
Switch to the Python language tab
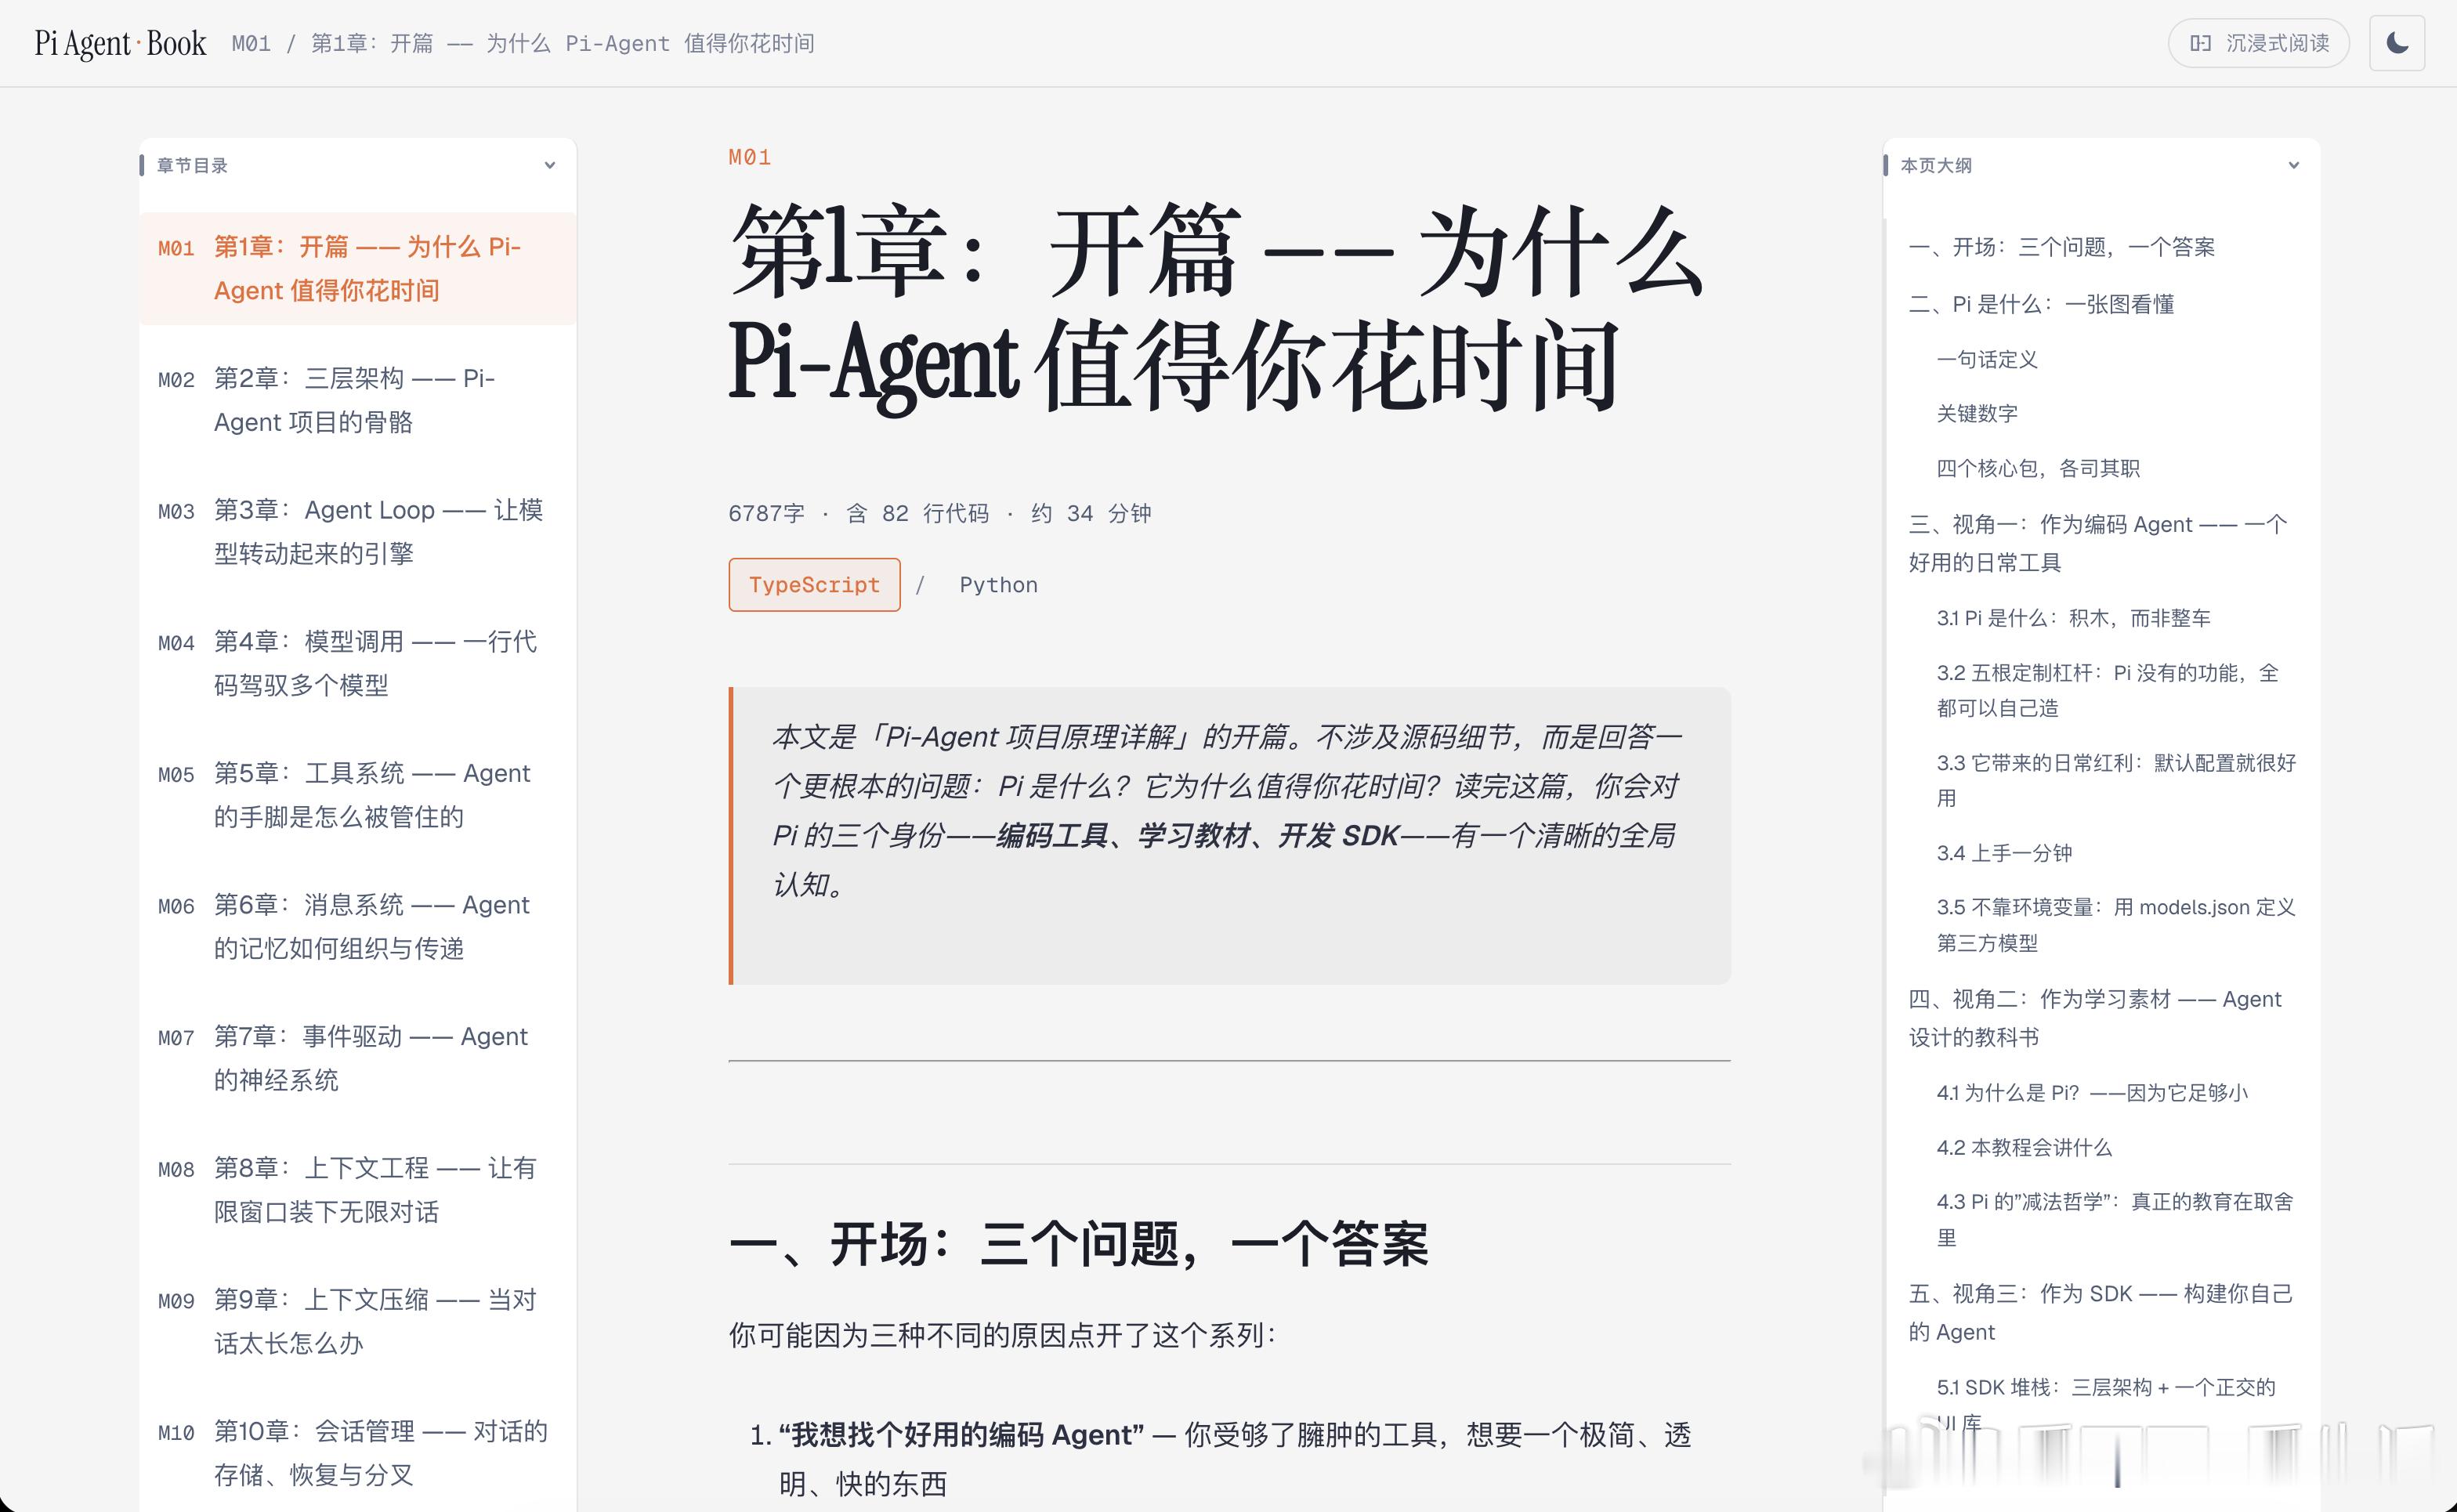998,584
